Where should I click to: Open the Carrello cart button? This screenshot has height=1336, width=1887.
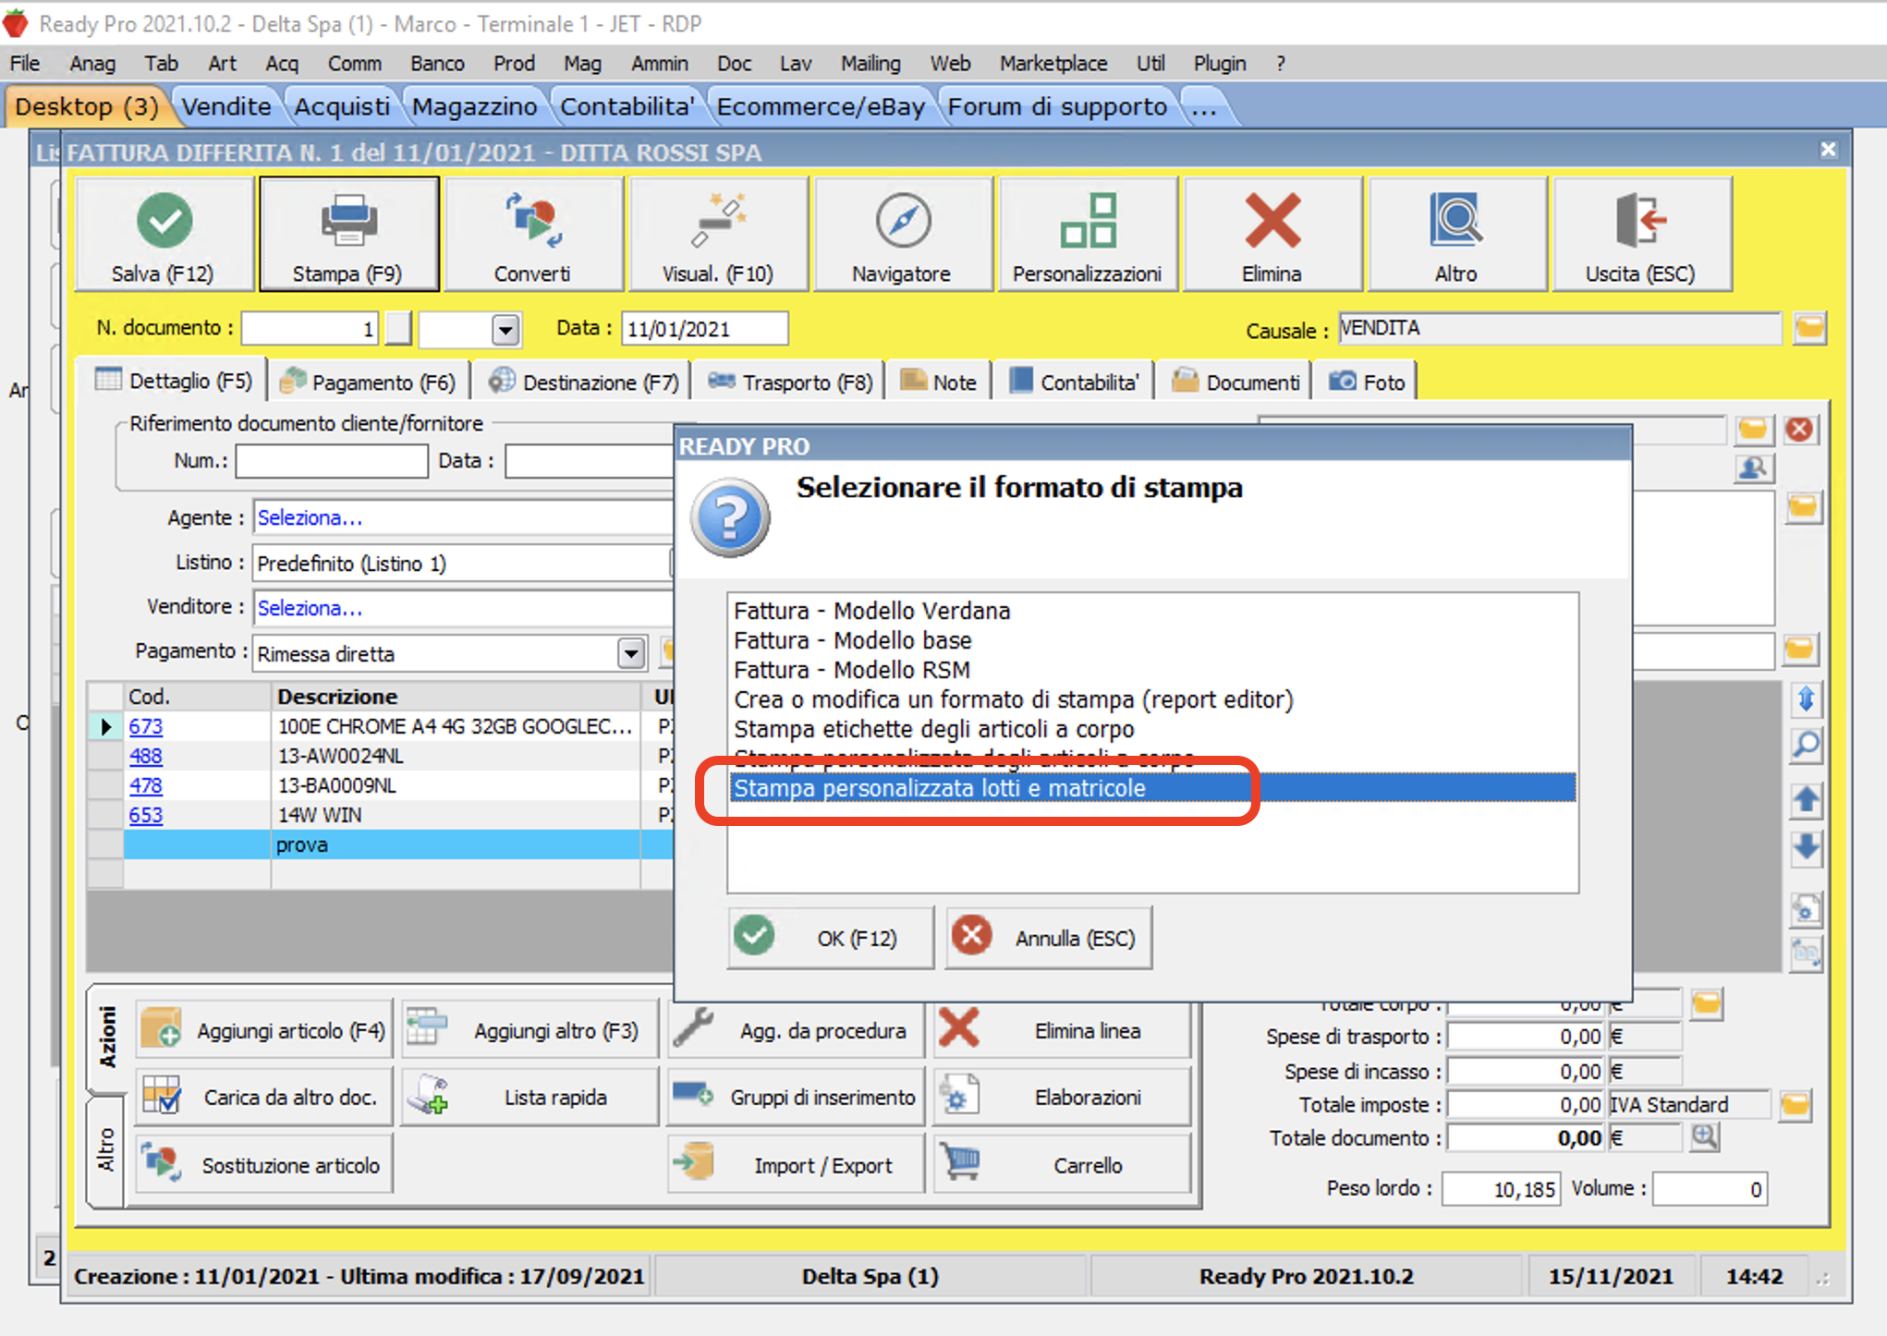[x=1063, y=1165]
